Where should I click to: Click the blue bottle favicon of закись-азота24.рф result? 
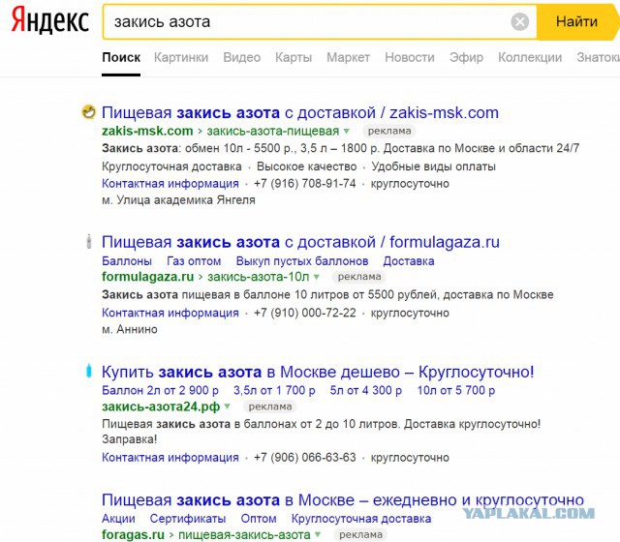89,371
